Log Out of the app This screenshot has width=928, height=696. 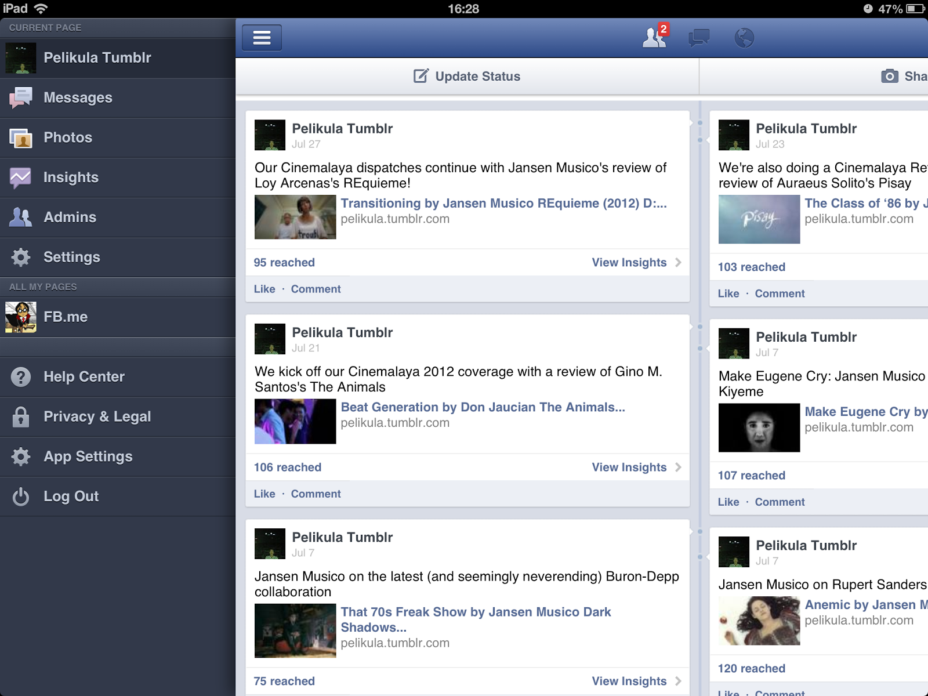pyautogui.click(x=118, y=496)
